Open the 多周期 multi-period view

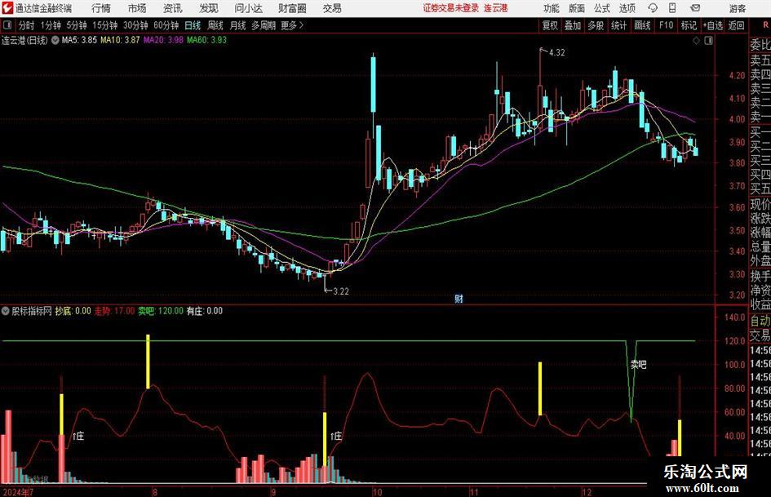click(x=264, y=25)
